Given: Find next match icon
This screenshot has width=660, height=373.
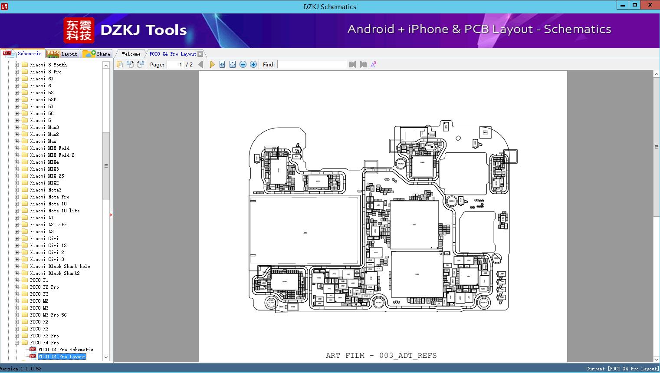Looking at the screenshot, I should [363, 64].
